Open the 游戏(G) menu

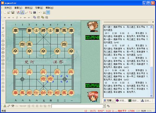click(x=29, y=8)
